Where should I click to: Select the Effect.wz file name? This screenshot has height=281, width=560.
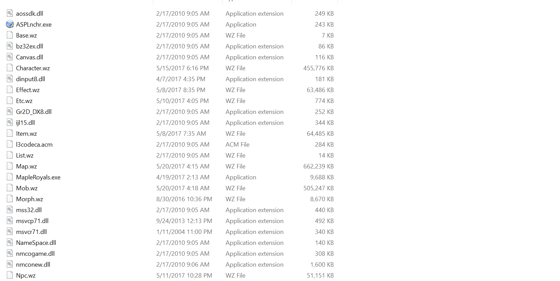tap(28, 90)
